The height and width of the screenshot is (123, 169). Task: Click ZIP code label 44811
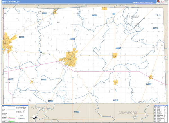point(155,28)
